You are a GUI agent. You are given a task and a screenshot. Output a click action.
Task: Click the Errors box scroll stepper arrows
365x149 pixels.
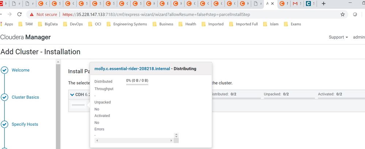[176, 135]
